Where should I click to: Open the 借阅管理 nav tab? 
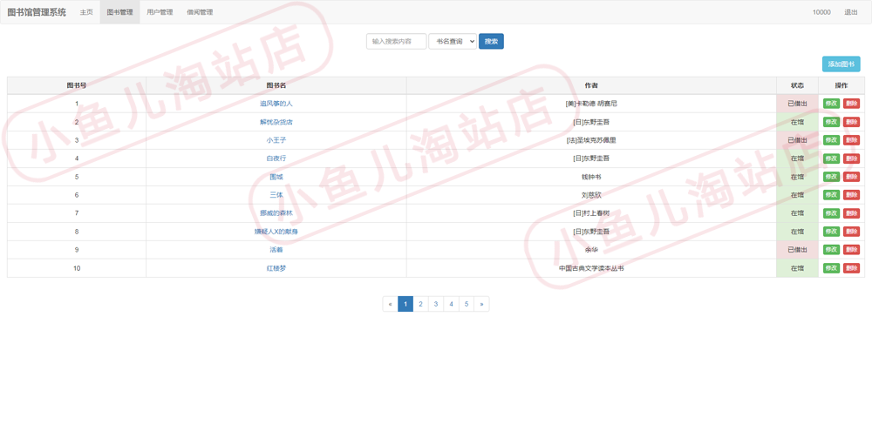click(200, 12)
